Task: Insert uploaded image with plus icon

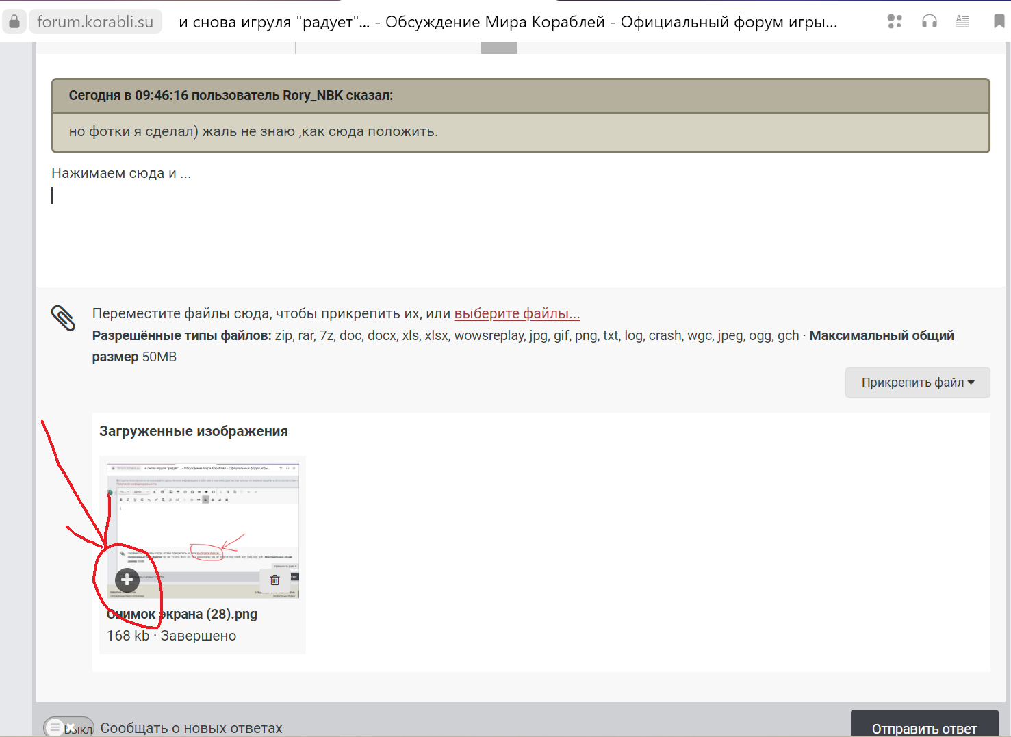Action: tap(127, 580)
